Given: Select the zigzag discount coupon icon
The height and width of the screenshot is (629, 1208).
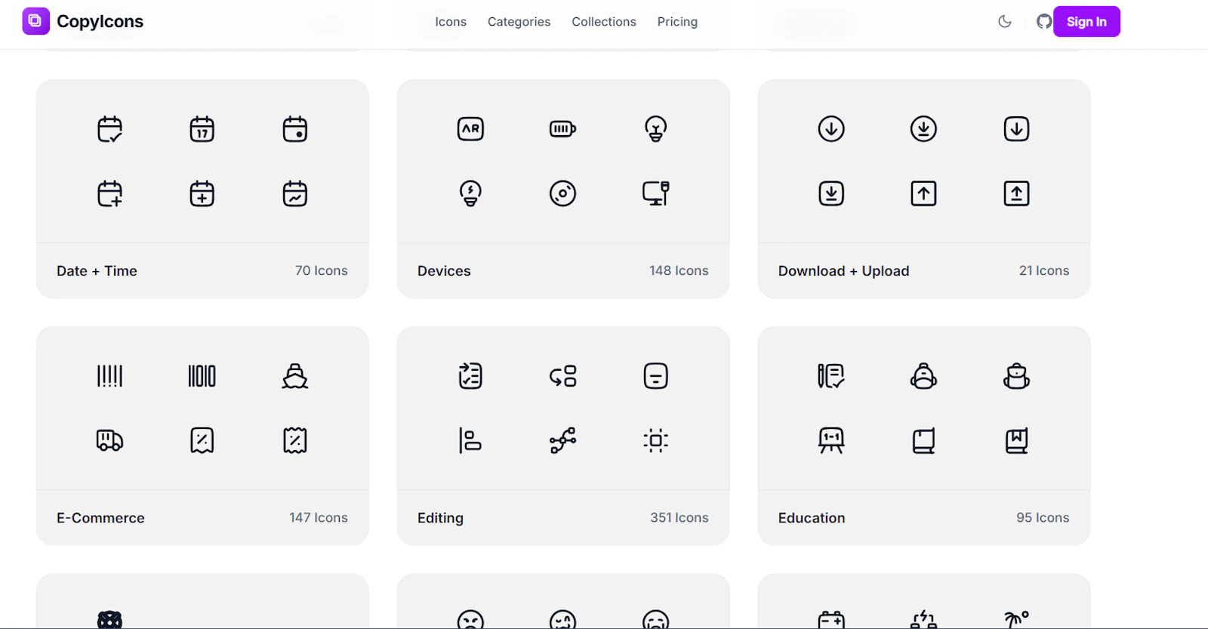Looking at the screenshot, I should pos(295,440).
